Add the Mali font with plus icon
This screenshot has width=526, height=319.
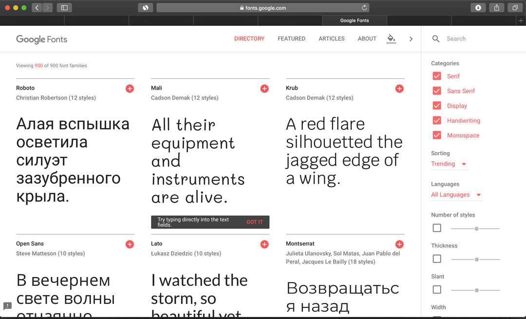tap(264, 89)
